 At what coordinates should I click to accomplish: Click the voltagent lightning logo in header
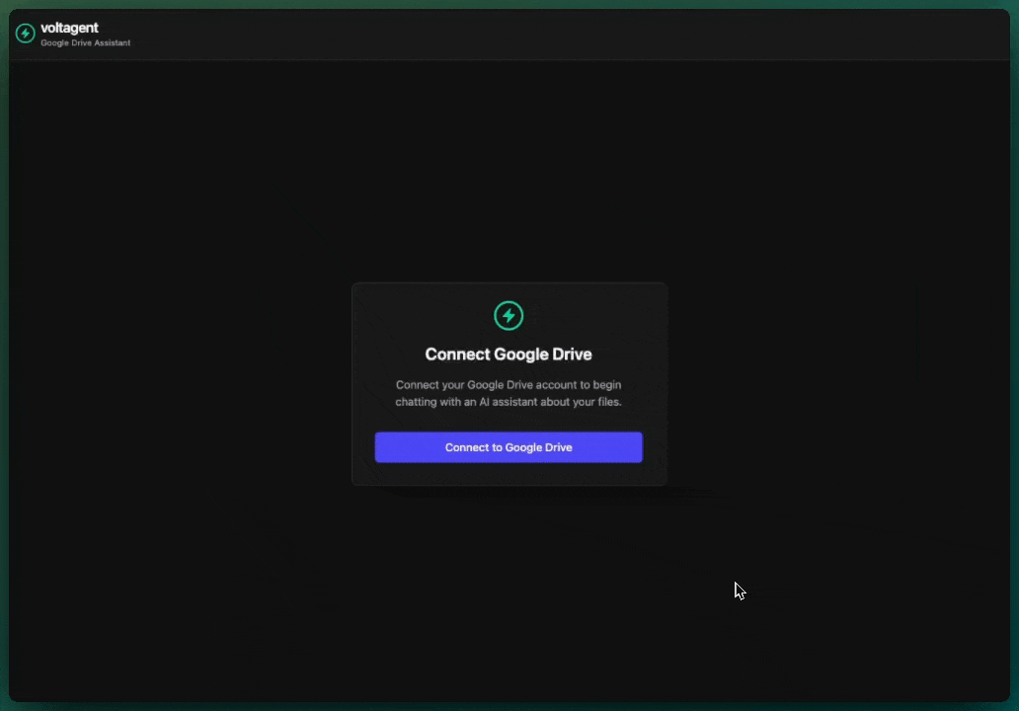tap(26, 34)
